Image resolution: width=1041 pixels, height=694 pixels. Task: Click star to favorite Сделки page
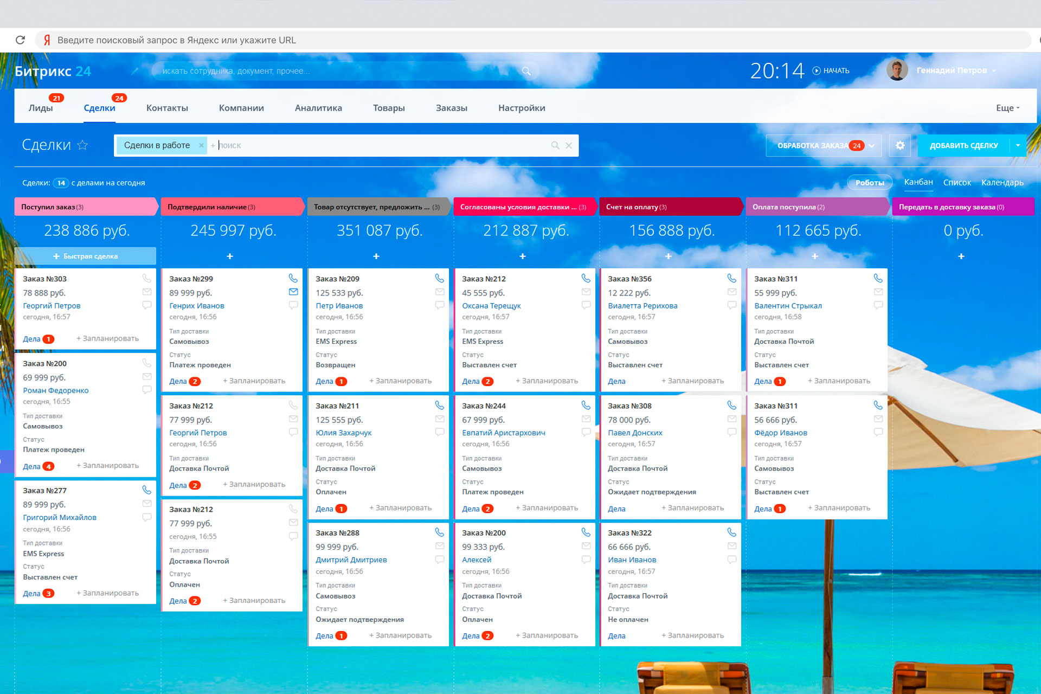pos(82,145)
